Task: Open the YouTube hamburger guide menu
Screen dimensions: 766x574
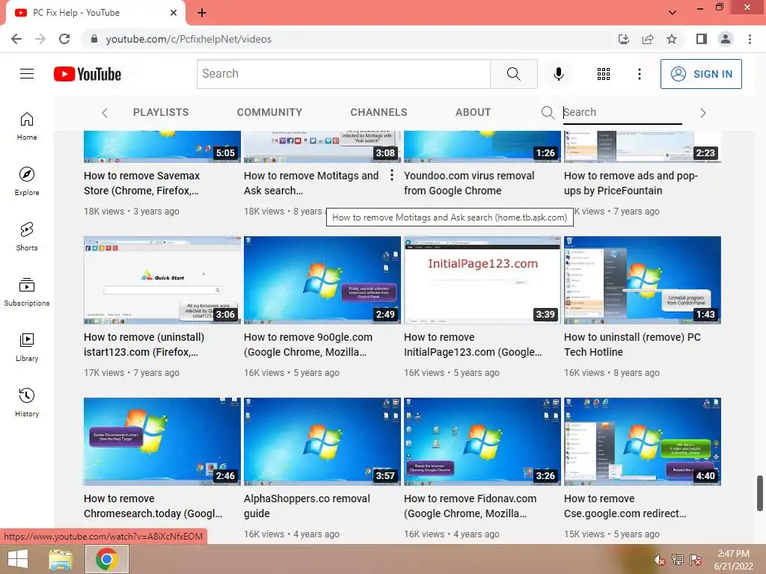Action: click(x=27, y=74)
